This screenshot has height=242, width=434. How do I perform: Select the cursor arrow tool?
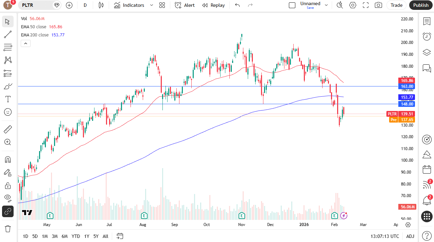click(8, 21)
